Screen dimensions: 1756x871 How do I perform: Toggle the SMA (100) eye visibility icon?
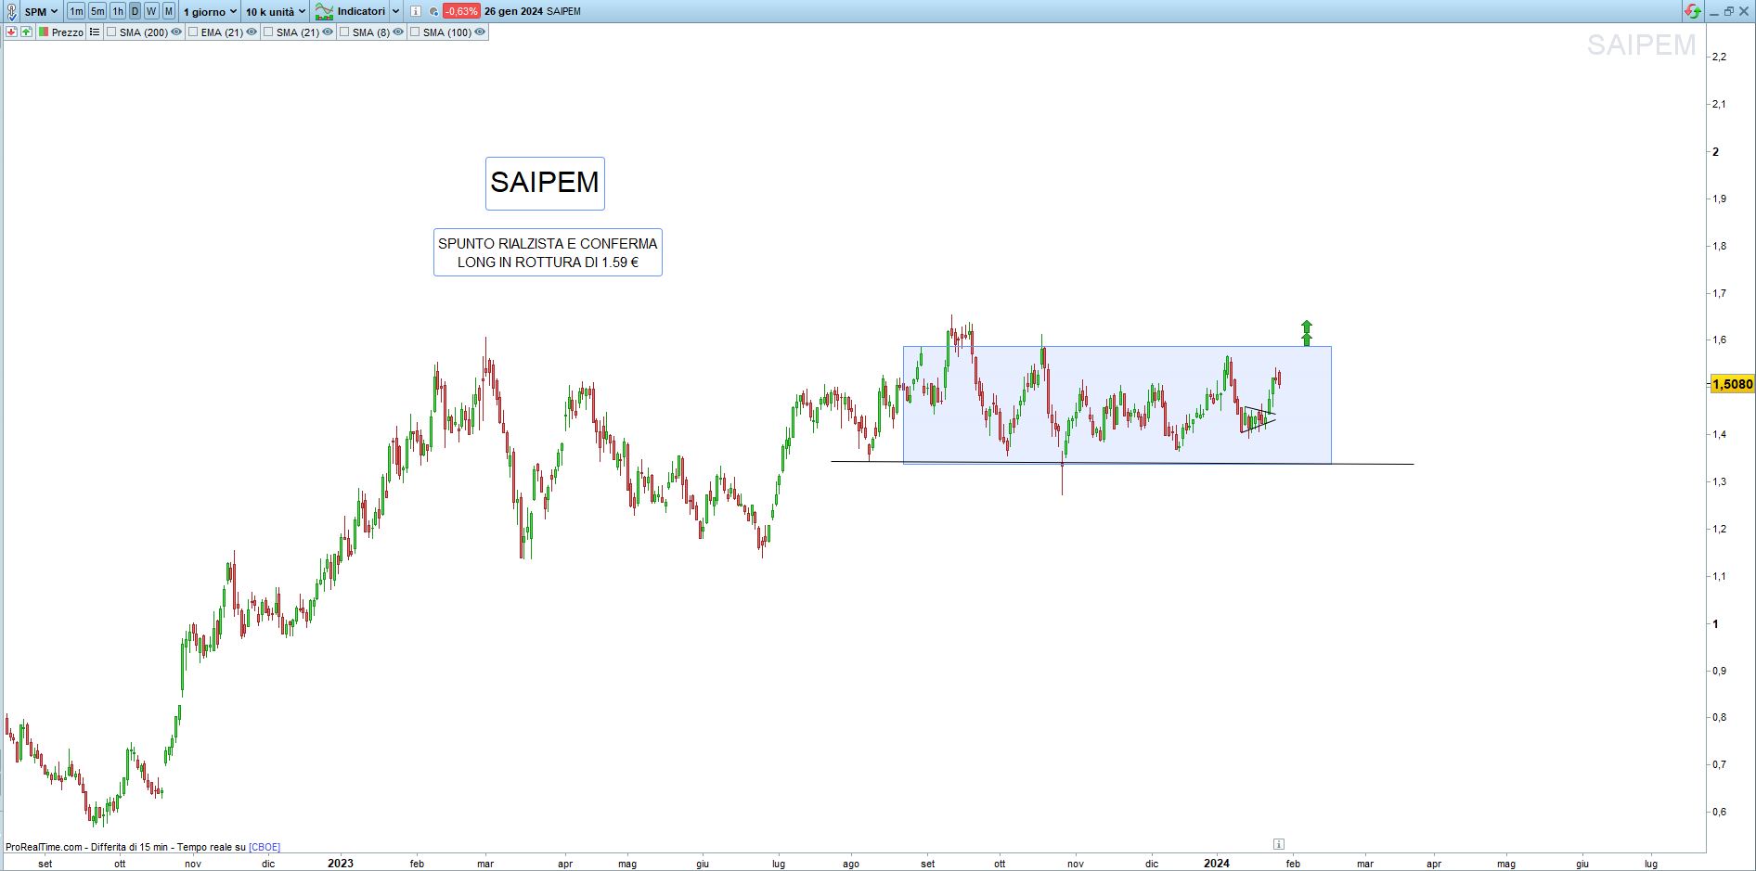tap(480, 32)
